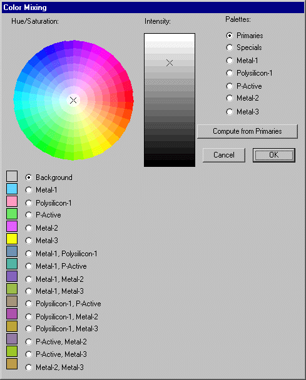Click the green P-Active swatch
This screenshot has width=306, height=380.
pos(12,214)
